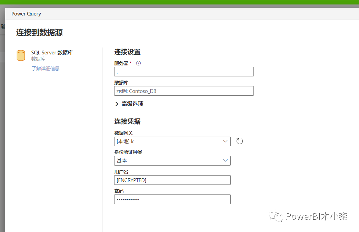Expand the 高级选项 section
Screen dimensions: 359x232
click(x=129, y=104)
